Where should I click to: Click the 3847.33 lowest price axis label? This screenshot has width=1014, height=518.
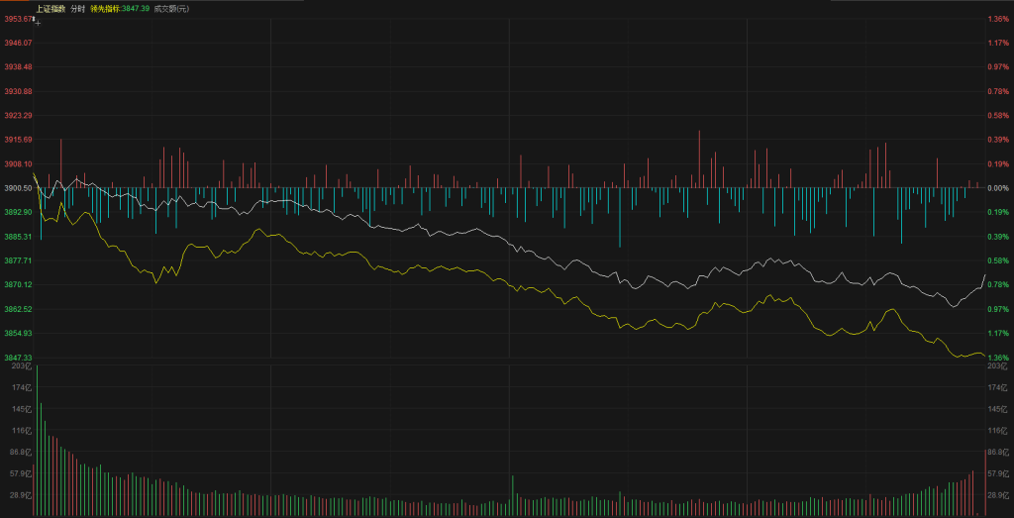click(17, 358)
